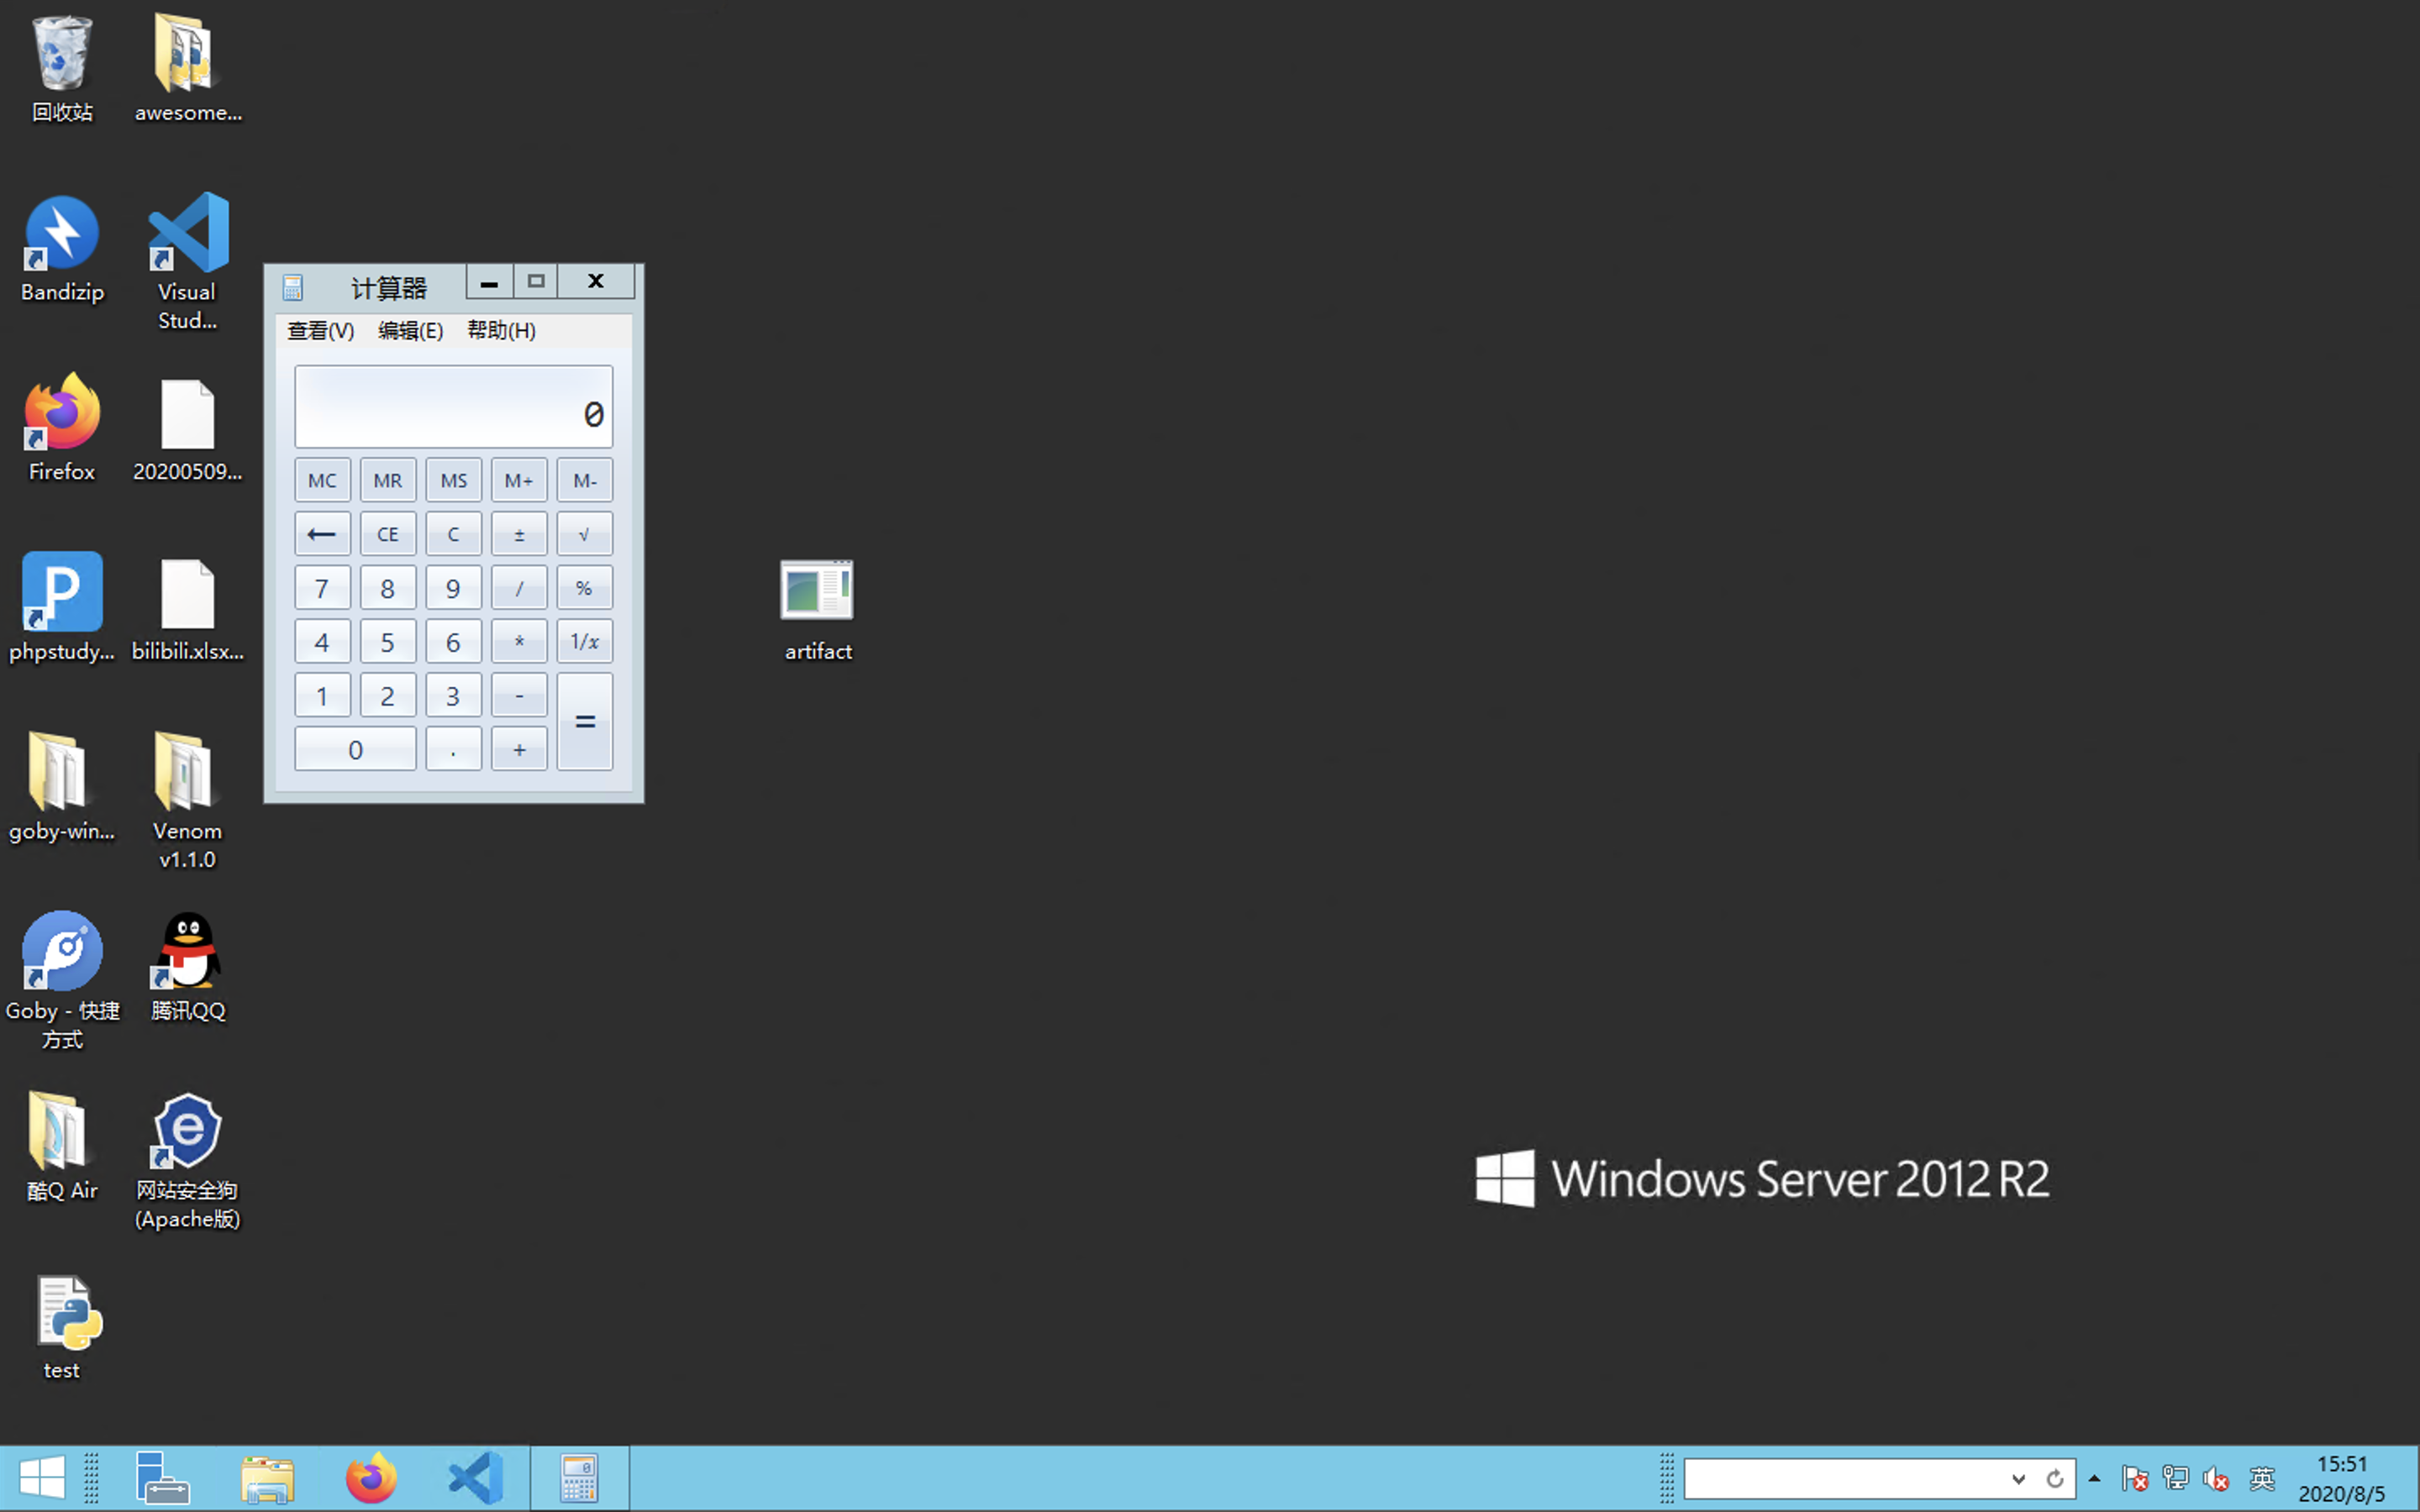
Task: Select the Visual Studio Code desktop icon
Action: (188, 235)
